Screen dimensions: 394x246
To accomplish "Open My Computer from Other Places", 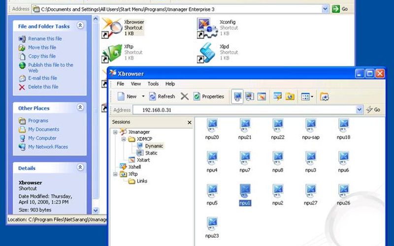I will (42, 138).
